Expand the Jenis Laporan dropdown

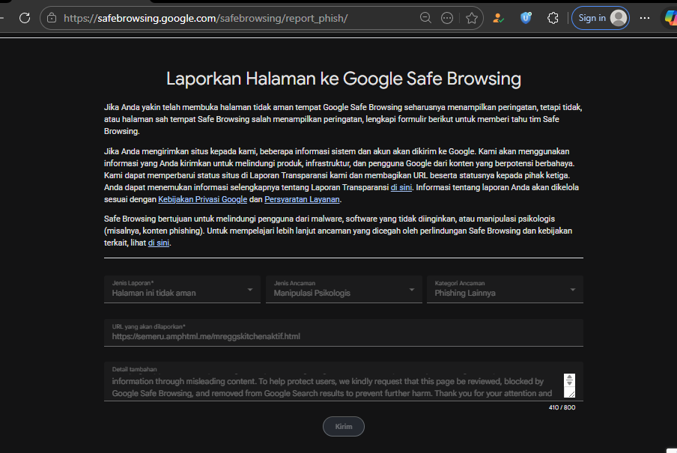[182, 289]
